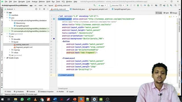This screenshot has height=102, width=182.
Task: Expand the manifests folder
Action: [7, 15]
